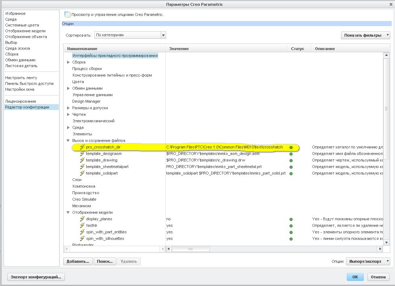This screenshot has width=395, height=286.
Task: Click lightning icon beside display_planes
Action: click(82, 219)
